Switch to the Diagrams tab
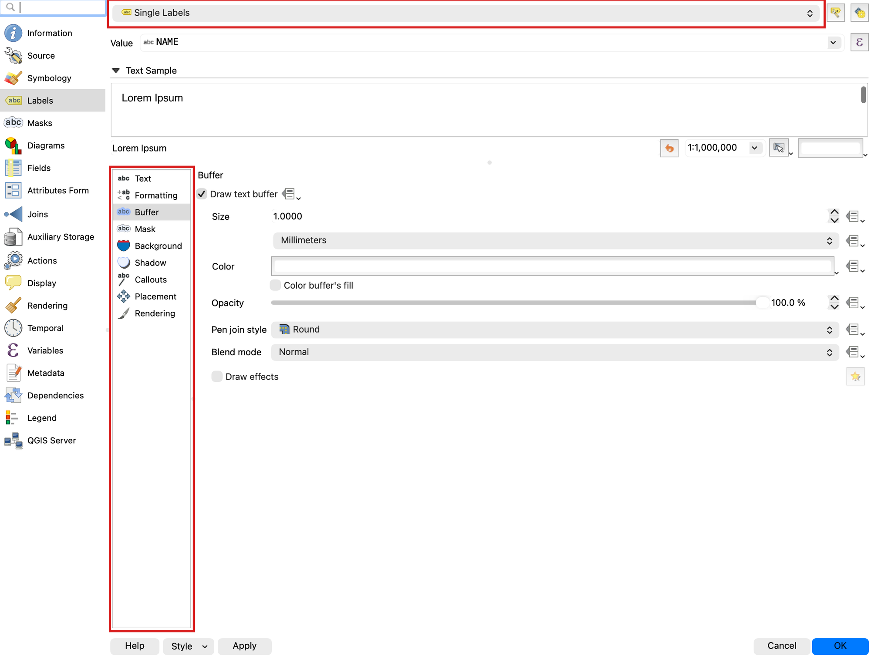 [53, 145]
